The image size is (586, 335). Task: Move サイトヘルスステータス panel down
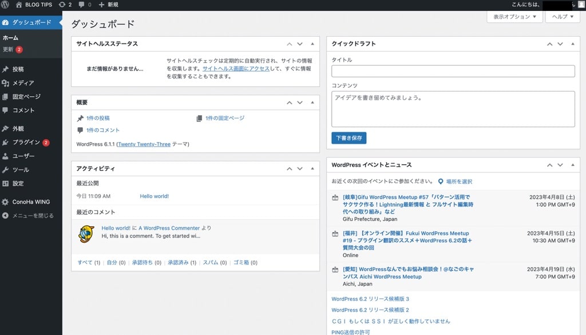[x=300, y=44]
